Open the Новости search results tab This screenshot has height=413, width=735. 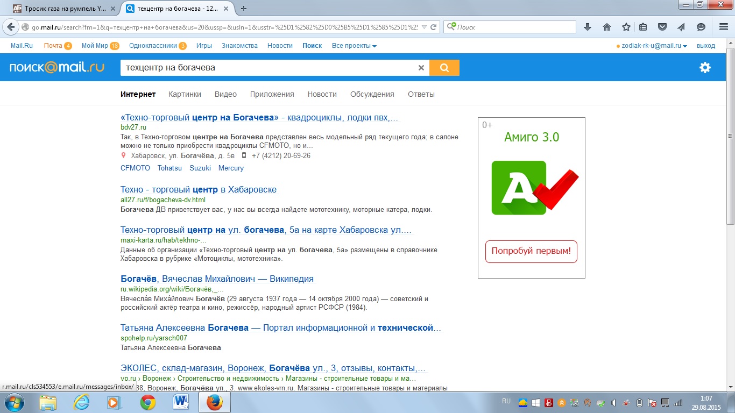(x=322, y=94)
